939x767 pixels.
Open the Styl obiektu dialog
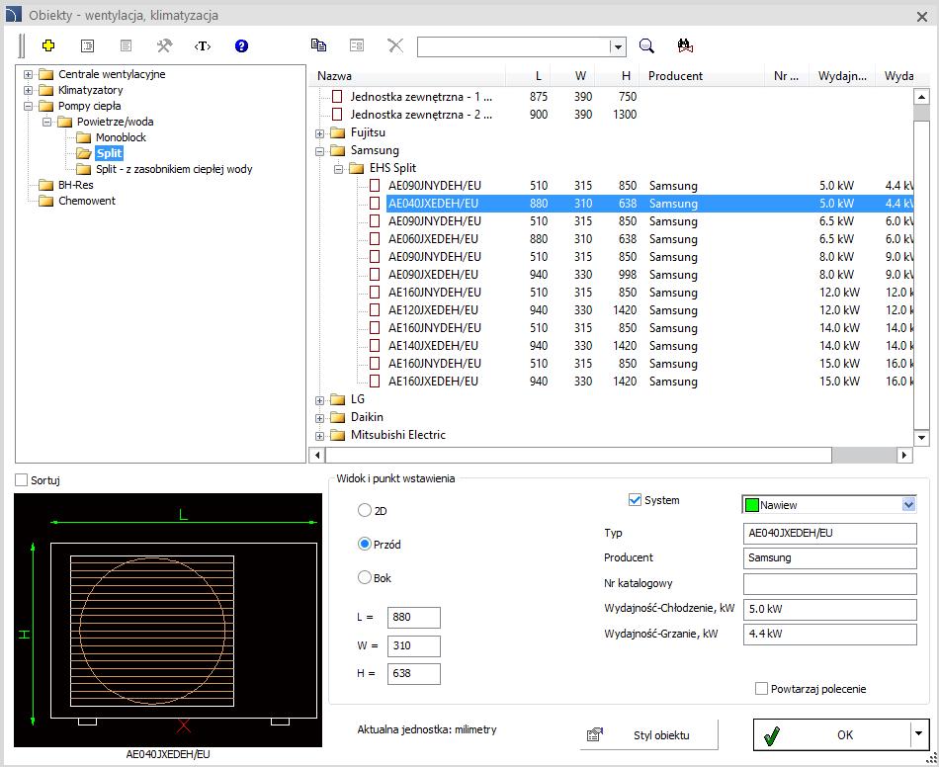coord(648,734)
